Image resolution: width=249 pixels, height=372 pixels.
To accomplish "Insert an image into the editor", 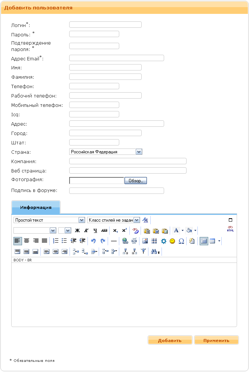I will pos(145,241).
